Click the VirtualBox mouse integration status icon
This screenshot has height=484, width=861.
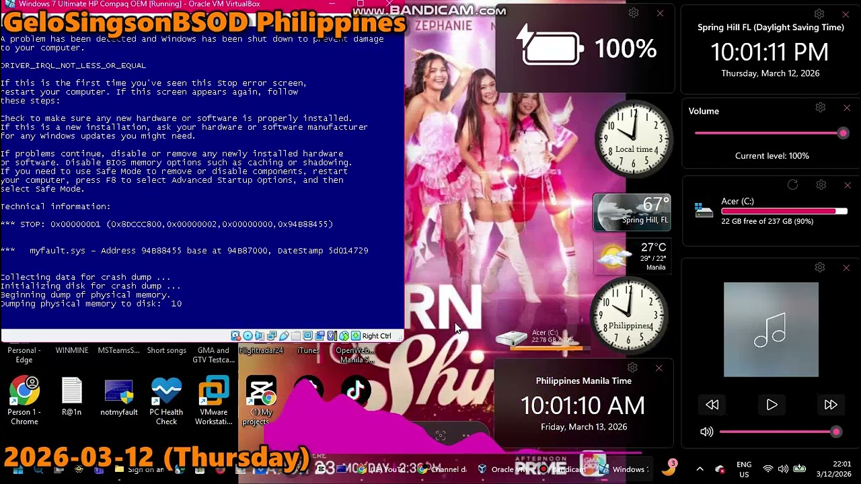(344, 336)
